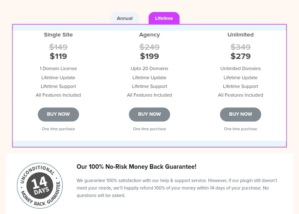299x214 pixels.
Task: Click the Unlimited Domains feature text
Action: click(240, 68)
